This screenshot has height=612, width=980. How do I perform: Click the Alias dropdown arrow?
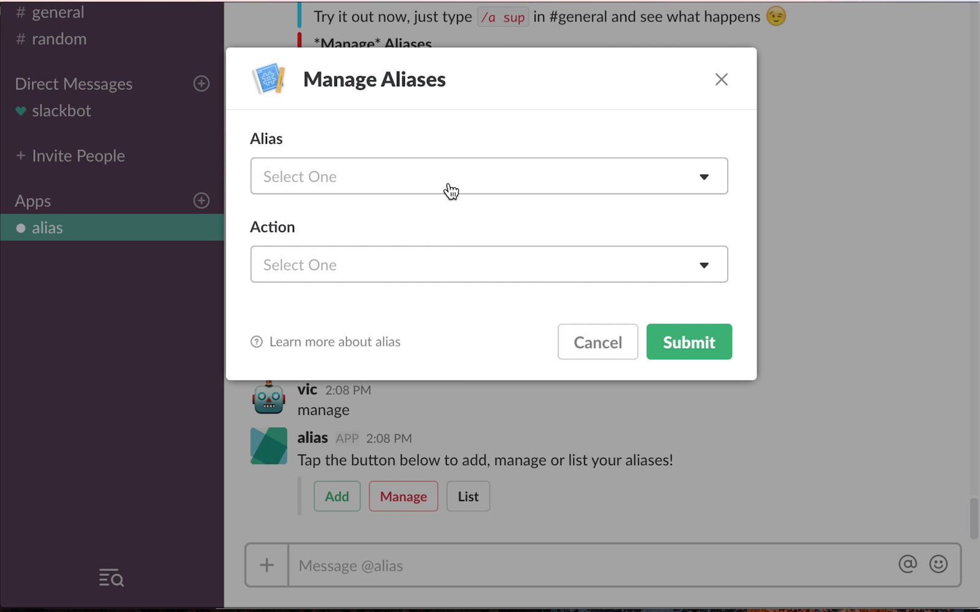pyautogui.click(x=704, y=177)
